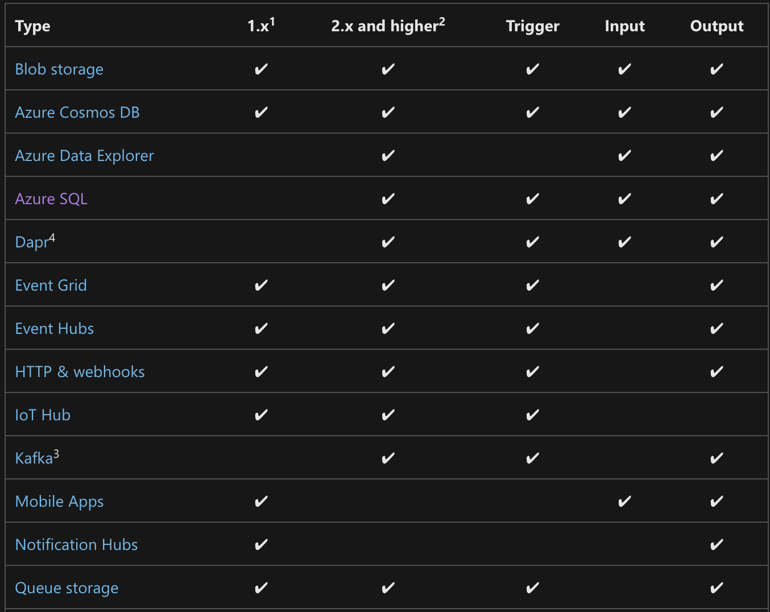Select the Output column header
The width and height of the screenshot is (770, 612).
(x=717, y=26)
